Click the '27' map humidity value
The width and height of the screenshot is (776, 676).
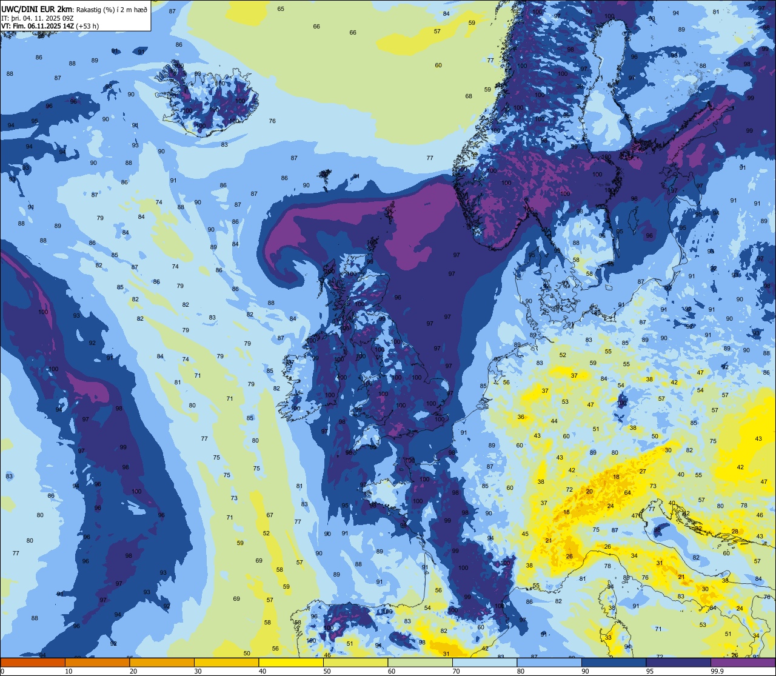pos(643,471)
